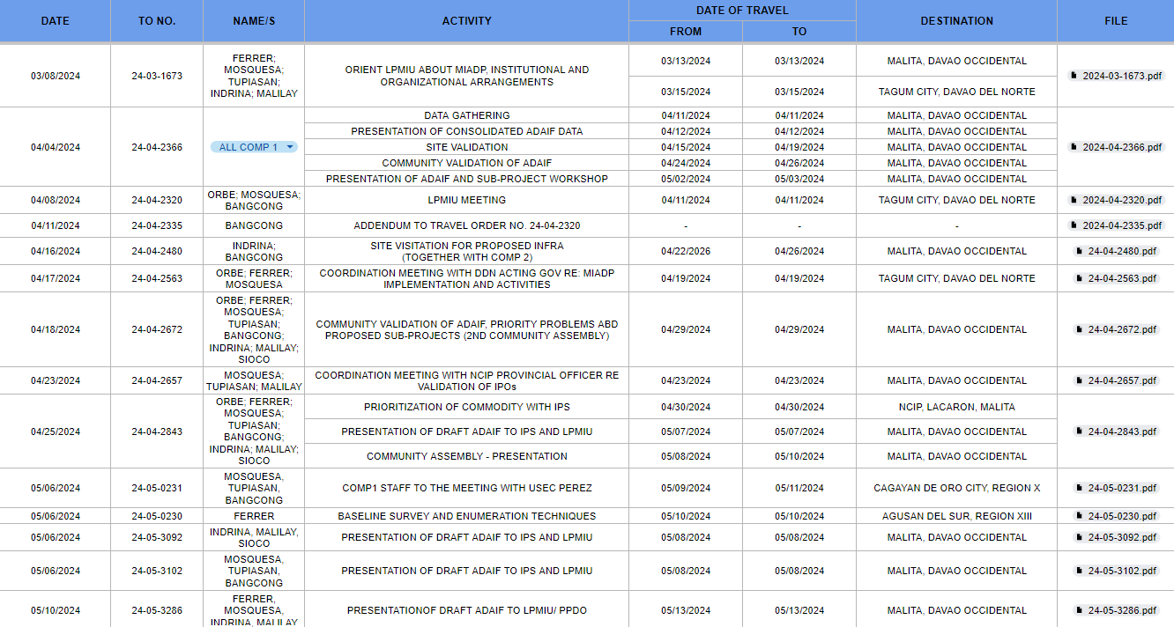The width and height of the screenshot is (1174, 627).
Task: Click the 05/09/2024 from-date cell
Action: [686, 488]
